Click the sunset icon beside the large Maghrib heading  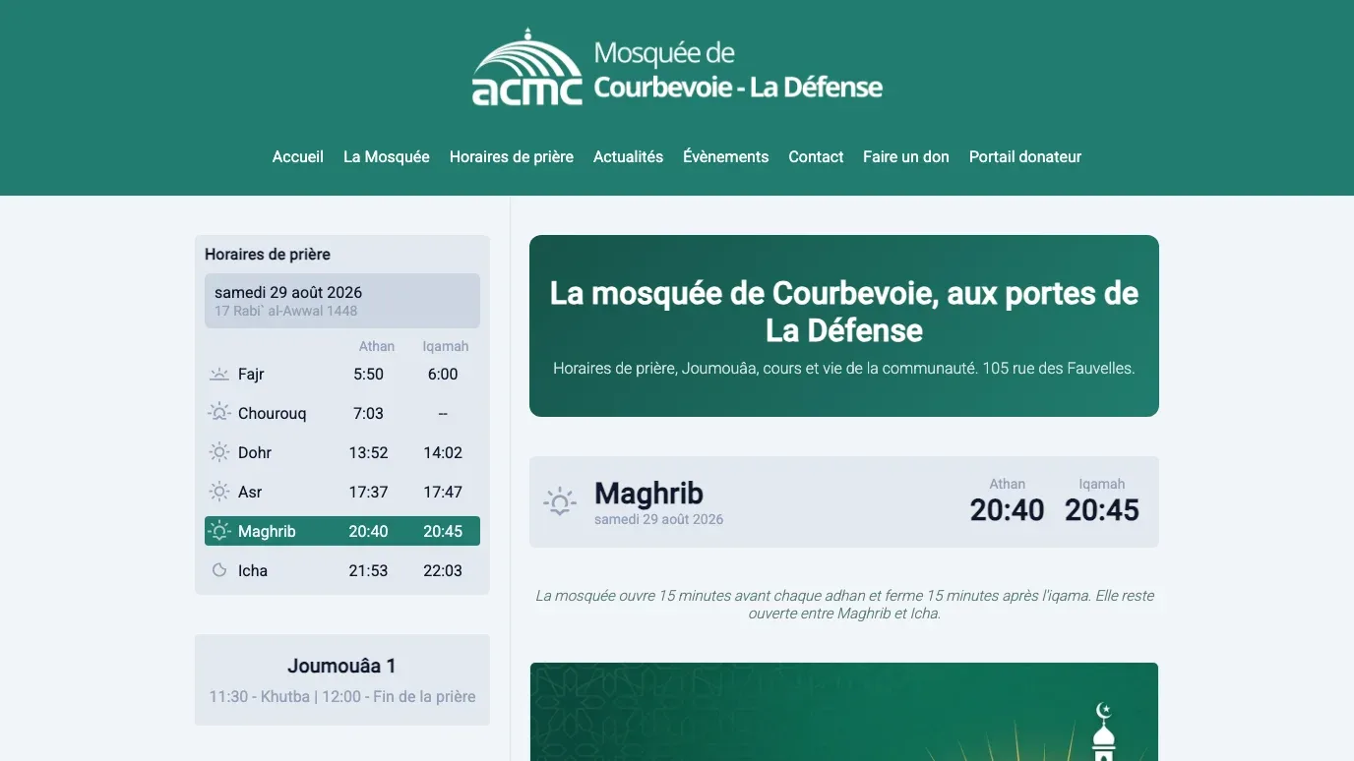[x=560, y=502]
